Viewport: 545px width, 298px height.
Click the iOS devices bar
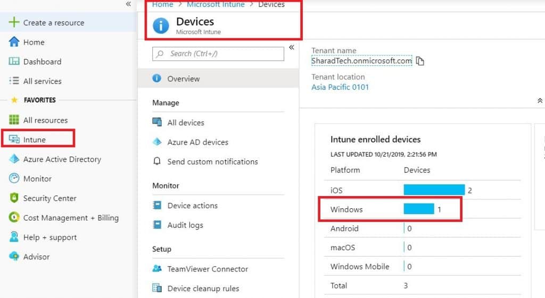click(434, 190)
